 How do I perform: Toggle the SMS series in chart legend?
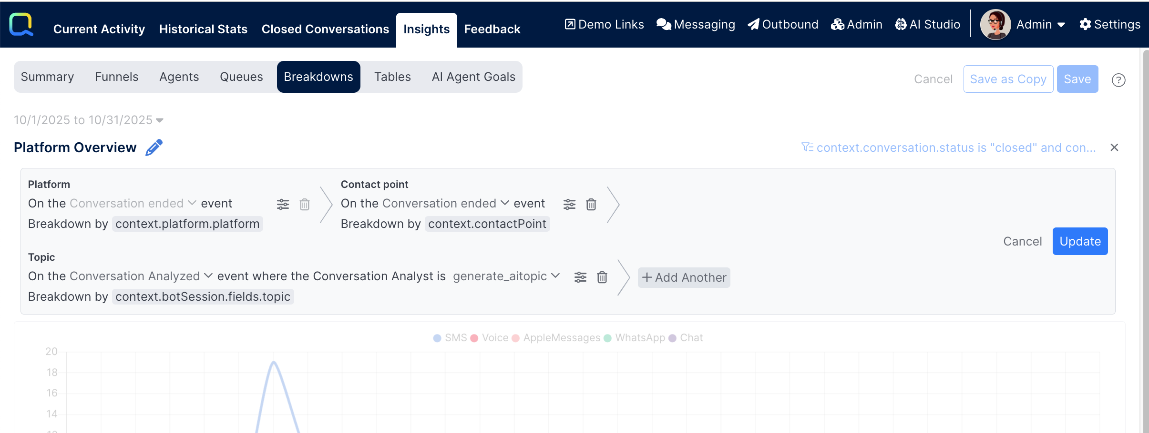pyautogui.click(x=450, y=338)
